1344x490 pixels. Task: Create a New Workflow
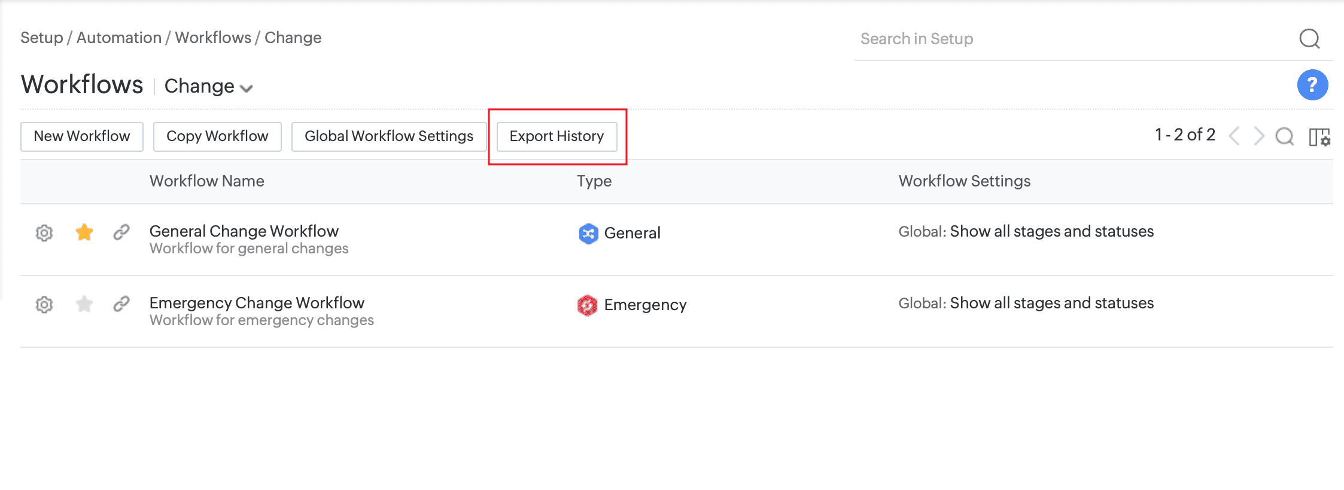[x=81, y=136]
